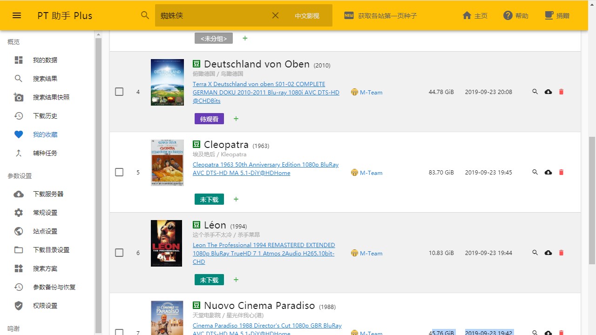596x335 pixels.
Task: Open 下载历史 in the sidebar
Action: pyautogui.click(x=45, y=116)
